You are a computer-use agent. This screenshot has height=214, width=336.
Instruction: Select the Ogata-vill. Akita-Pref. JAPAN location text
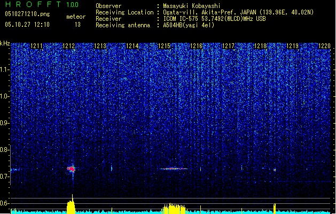pos(238,12)
